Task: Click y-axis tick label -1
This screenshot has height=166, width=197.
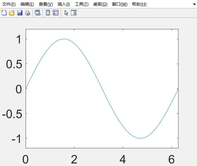Action: click(16, 139)
